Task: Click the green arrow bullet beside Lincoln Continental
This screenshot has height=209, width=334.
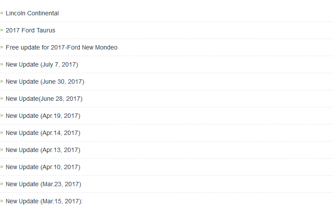Action: [2, 13]
